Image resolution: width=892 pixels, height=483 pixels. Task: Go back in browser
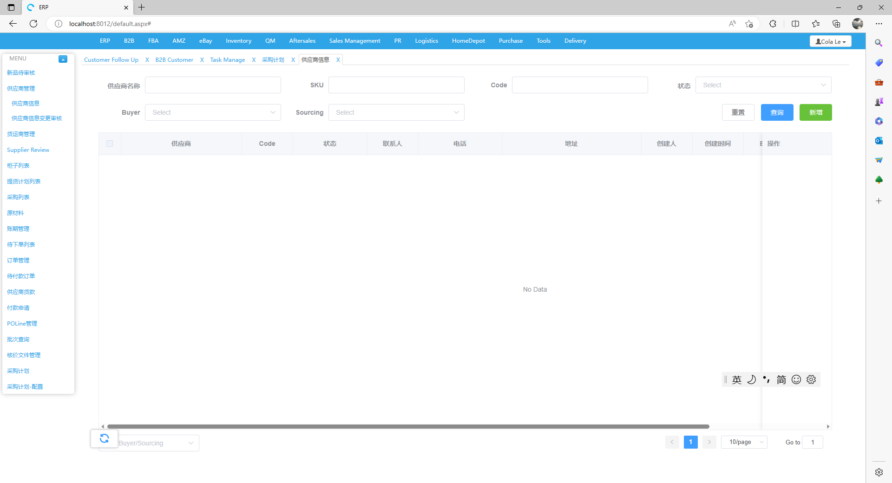(x=13, y=24)
